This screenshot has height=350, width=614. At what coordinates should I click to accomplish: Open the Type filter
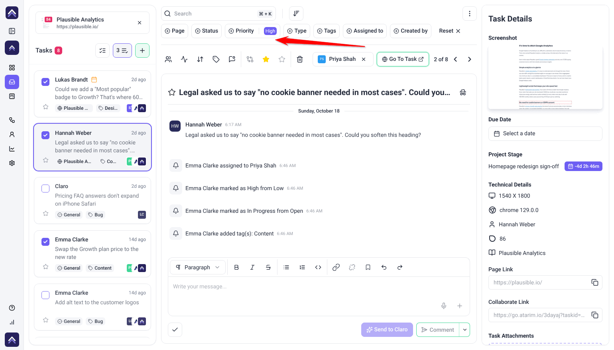297,31
